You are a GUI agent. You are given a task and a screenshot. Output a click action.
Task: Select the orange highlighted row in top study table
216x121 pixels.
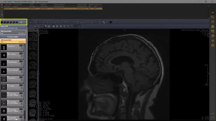(53, 8)
